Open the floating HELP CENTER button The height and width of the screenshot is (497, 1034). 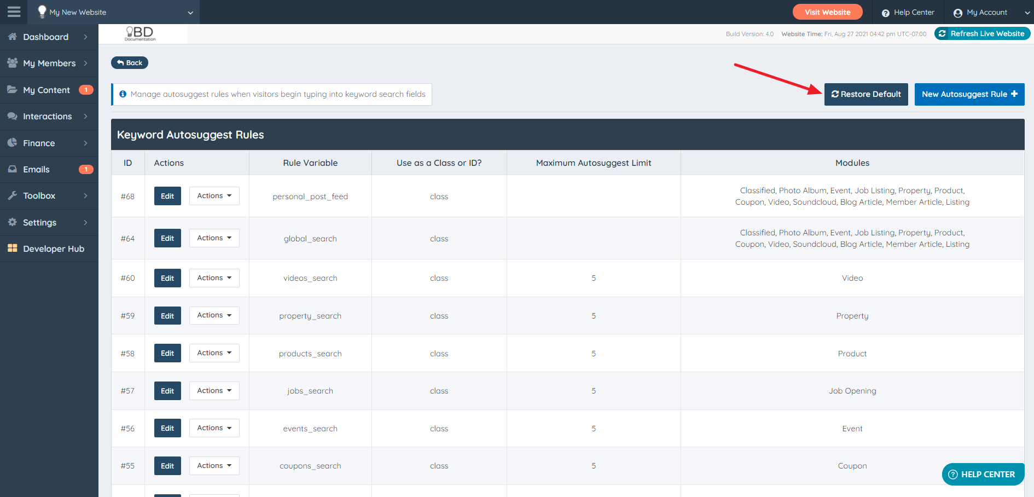(983, 474)
